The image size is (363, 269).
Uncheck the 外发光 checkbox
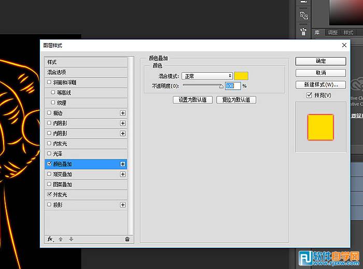49,194
